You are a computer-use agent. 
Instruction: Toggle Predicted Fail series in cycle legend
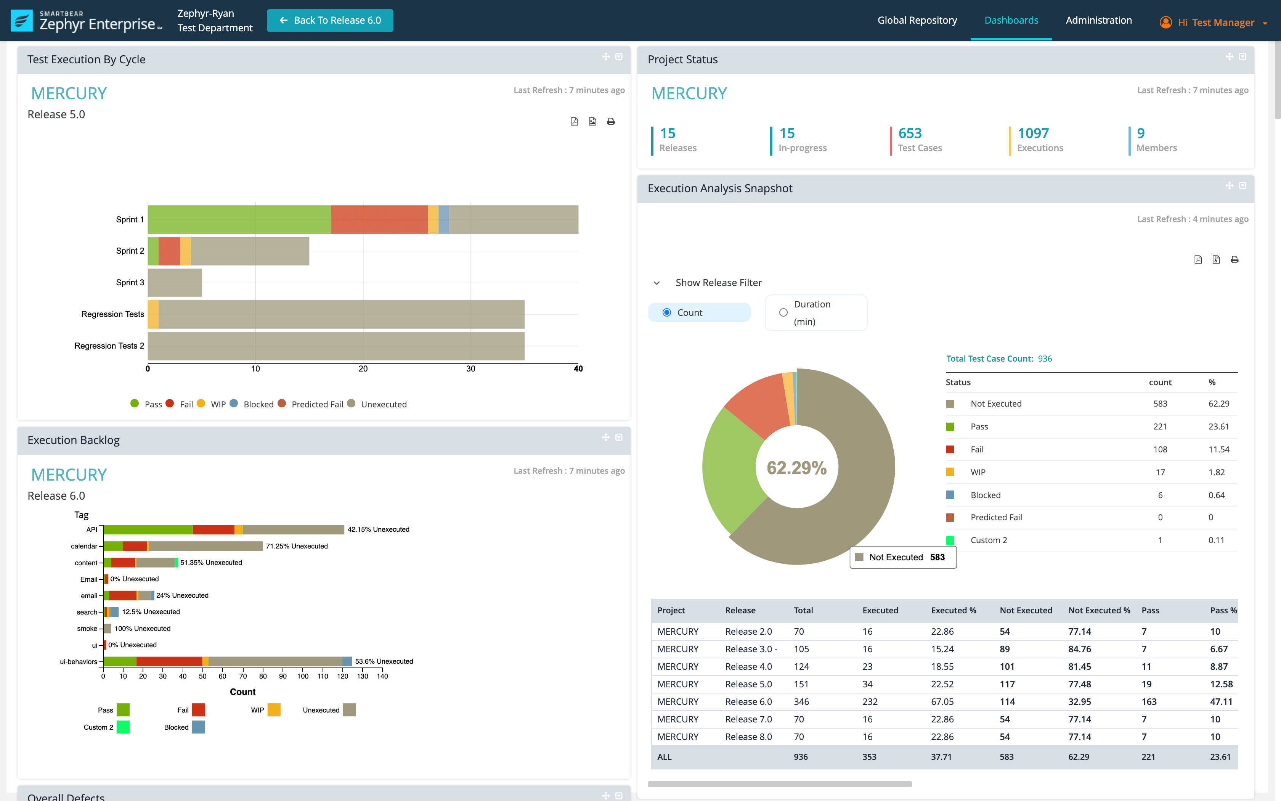[310, 404]
